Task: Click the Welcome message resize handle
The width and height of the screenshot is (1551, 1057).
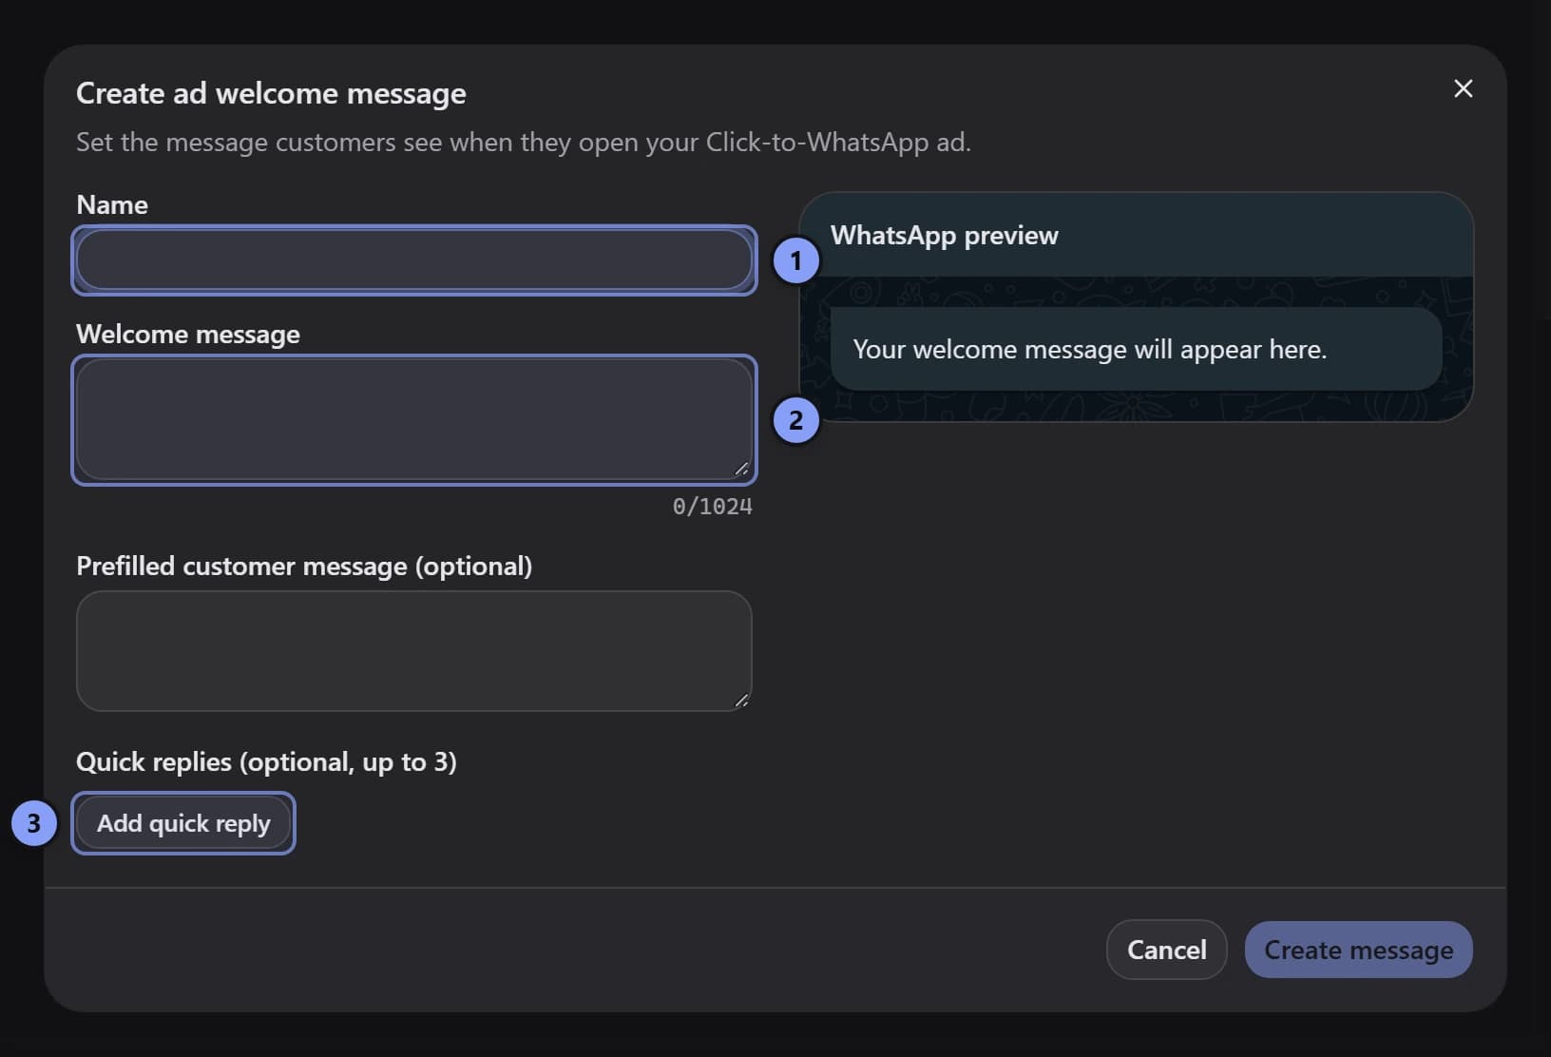Action: click(x=741, y=469)
